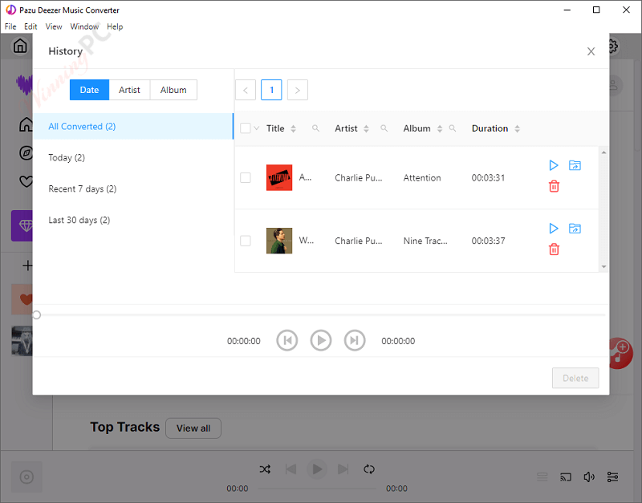Start playback in History player

click(320, 340)
